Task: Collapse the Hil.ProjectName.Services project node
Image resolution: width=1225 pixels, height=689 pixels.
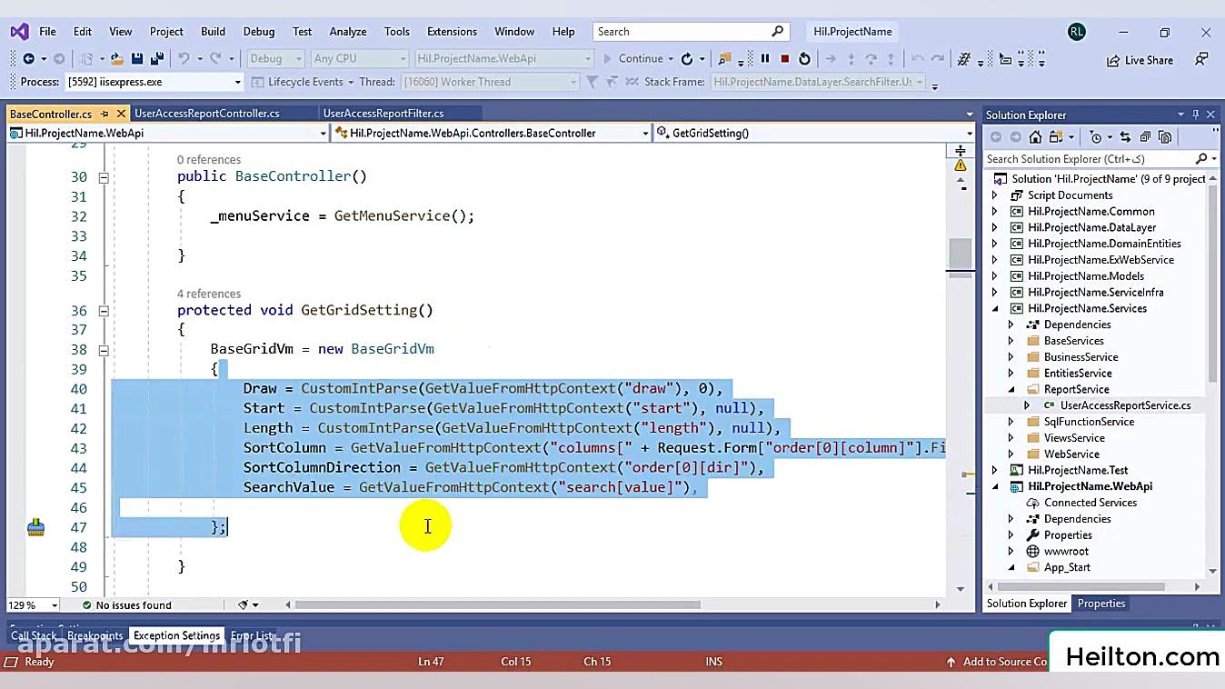Action: pyautogui.click(x=994, y=309)
